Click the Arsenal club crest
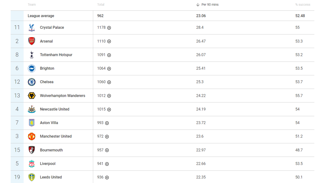Viewport: 325px width, 183px height. tap(32, 41)
